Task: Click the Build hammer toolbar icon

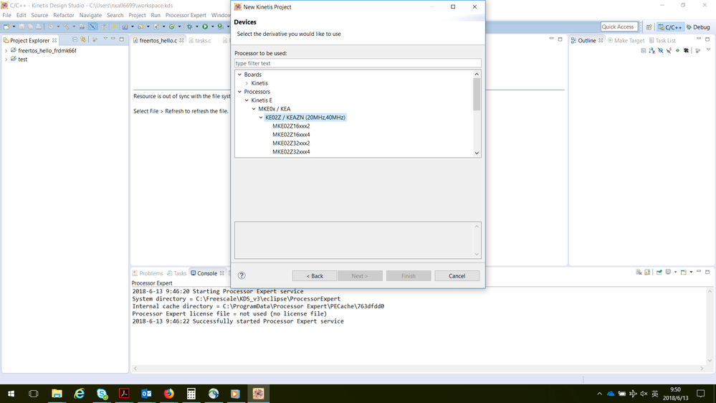Action: click(x=66, y=27)
